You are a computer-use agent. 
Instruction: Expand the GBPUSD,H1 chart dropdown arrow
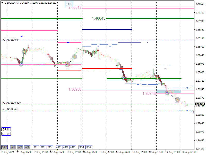(3, 3)
